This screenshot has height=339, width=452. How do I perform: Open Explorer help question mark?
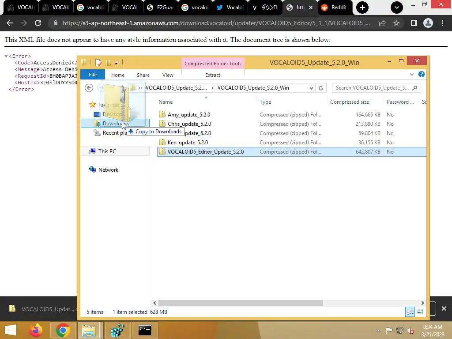click(422, 74)
